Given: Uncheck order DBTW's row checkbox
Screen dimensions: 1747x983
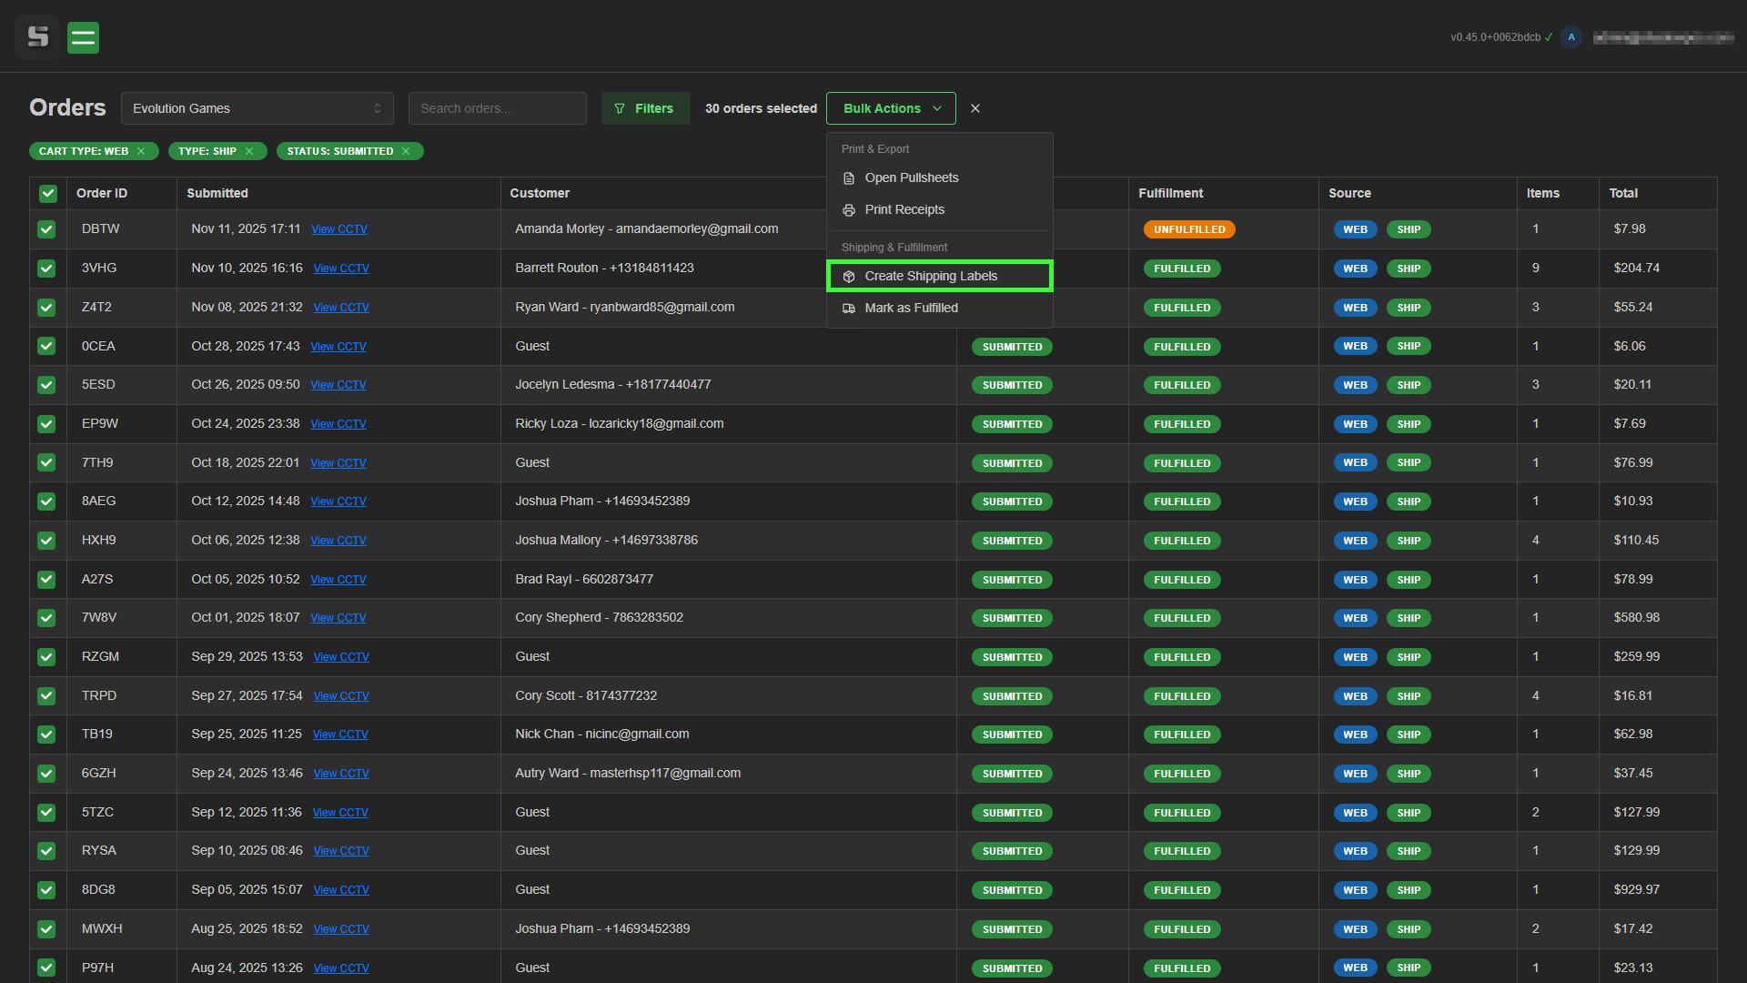Looking at the screenshot, I should (x=47, y=229).
